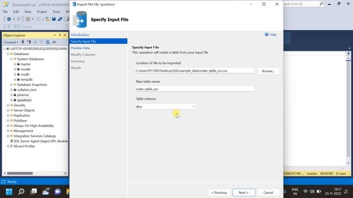The image size is (353, 198).
Task: Expand the Security node
Action: tap(8, 105)
